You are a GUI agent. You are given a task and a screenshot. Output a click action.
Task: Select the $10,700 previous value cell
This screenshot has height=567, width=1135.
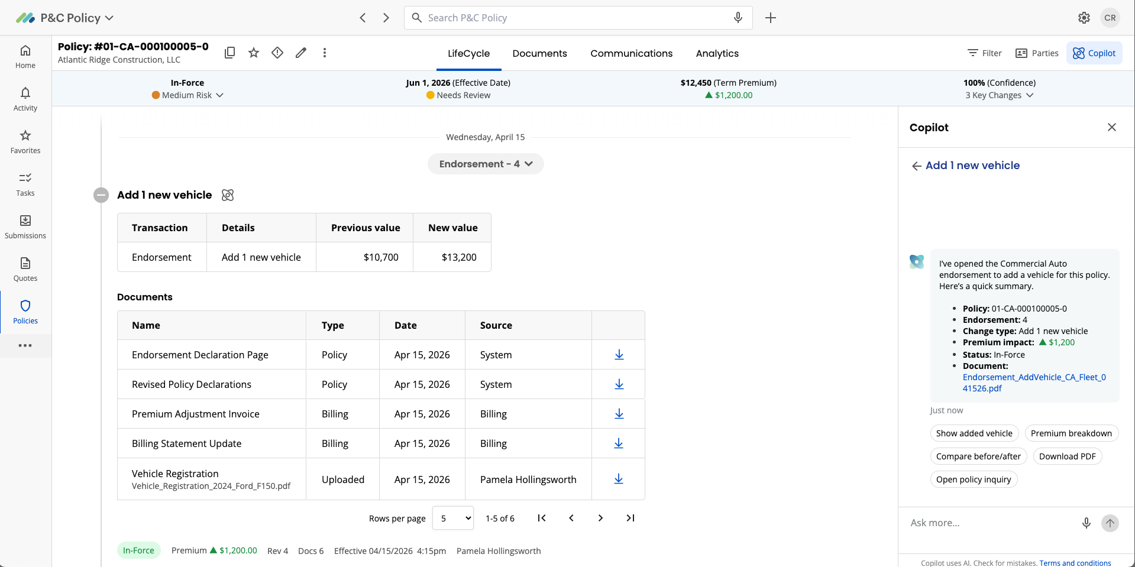tap(365, 257)
